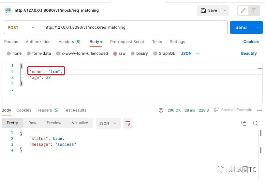
Task: Copy the response with the copy icon
Action: [x=244, y=123]
